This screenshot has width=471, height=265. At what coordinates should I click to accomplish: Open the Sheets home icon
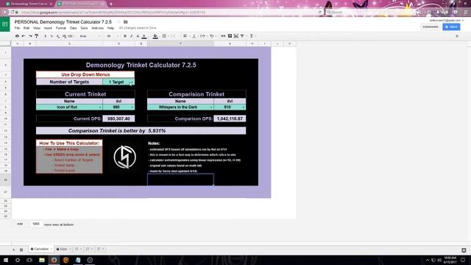(x=5, y=24)
